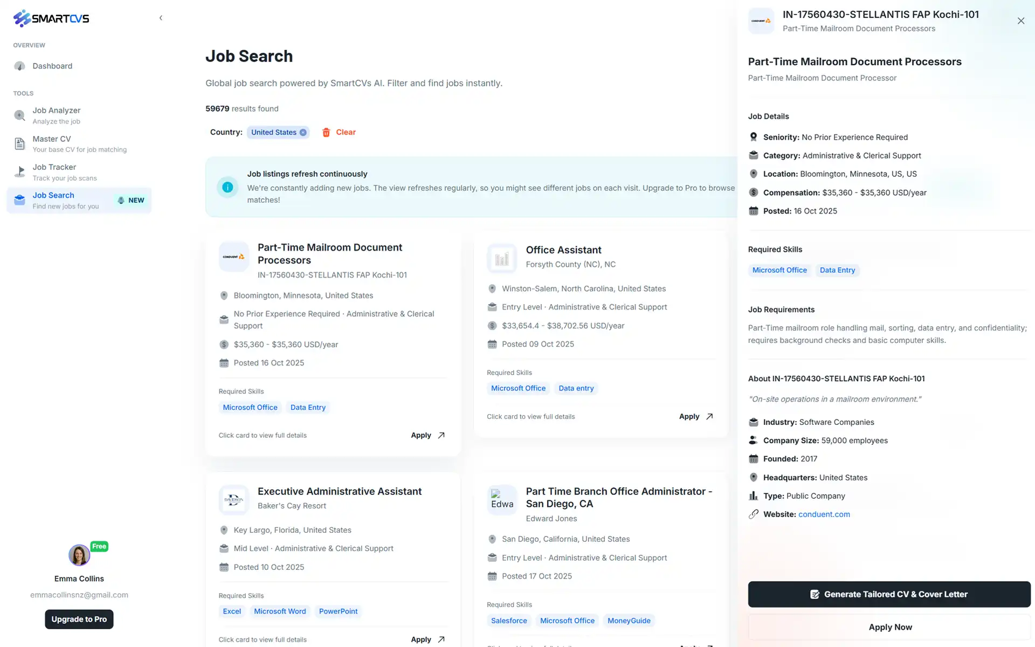Viewport: 1035px width, 647px height.
Task: Remove the United States country filter
Action: point(303,132)
